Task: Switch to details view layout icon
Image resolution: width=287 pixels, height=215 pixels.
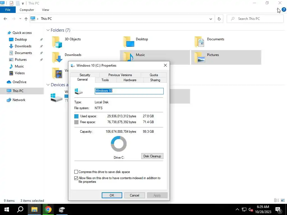Action: [276, 200]
